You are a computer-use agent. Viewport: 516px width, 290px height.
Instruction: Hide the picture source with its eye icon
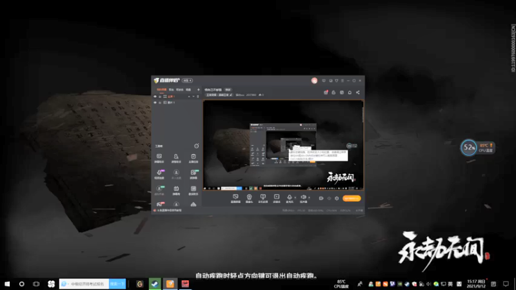pyautogui.click(x=155, y=102)
